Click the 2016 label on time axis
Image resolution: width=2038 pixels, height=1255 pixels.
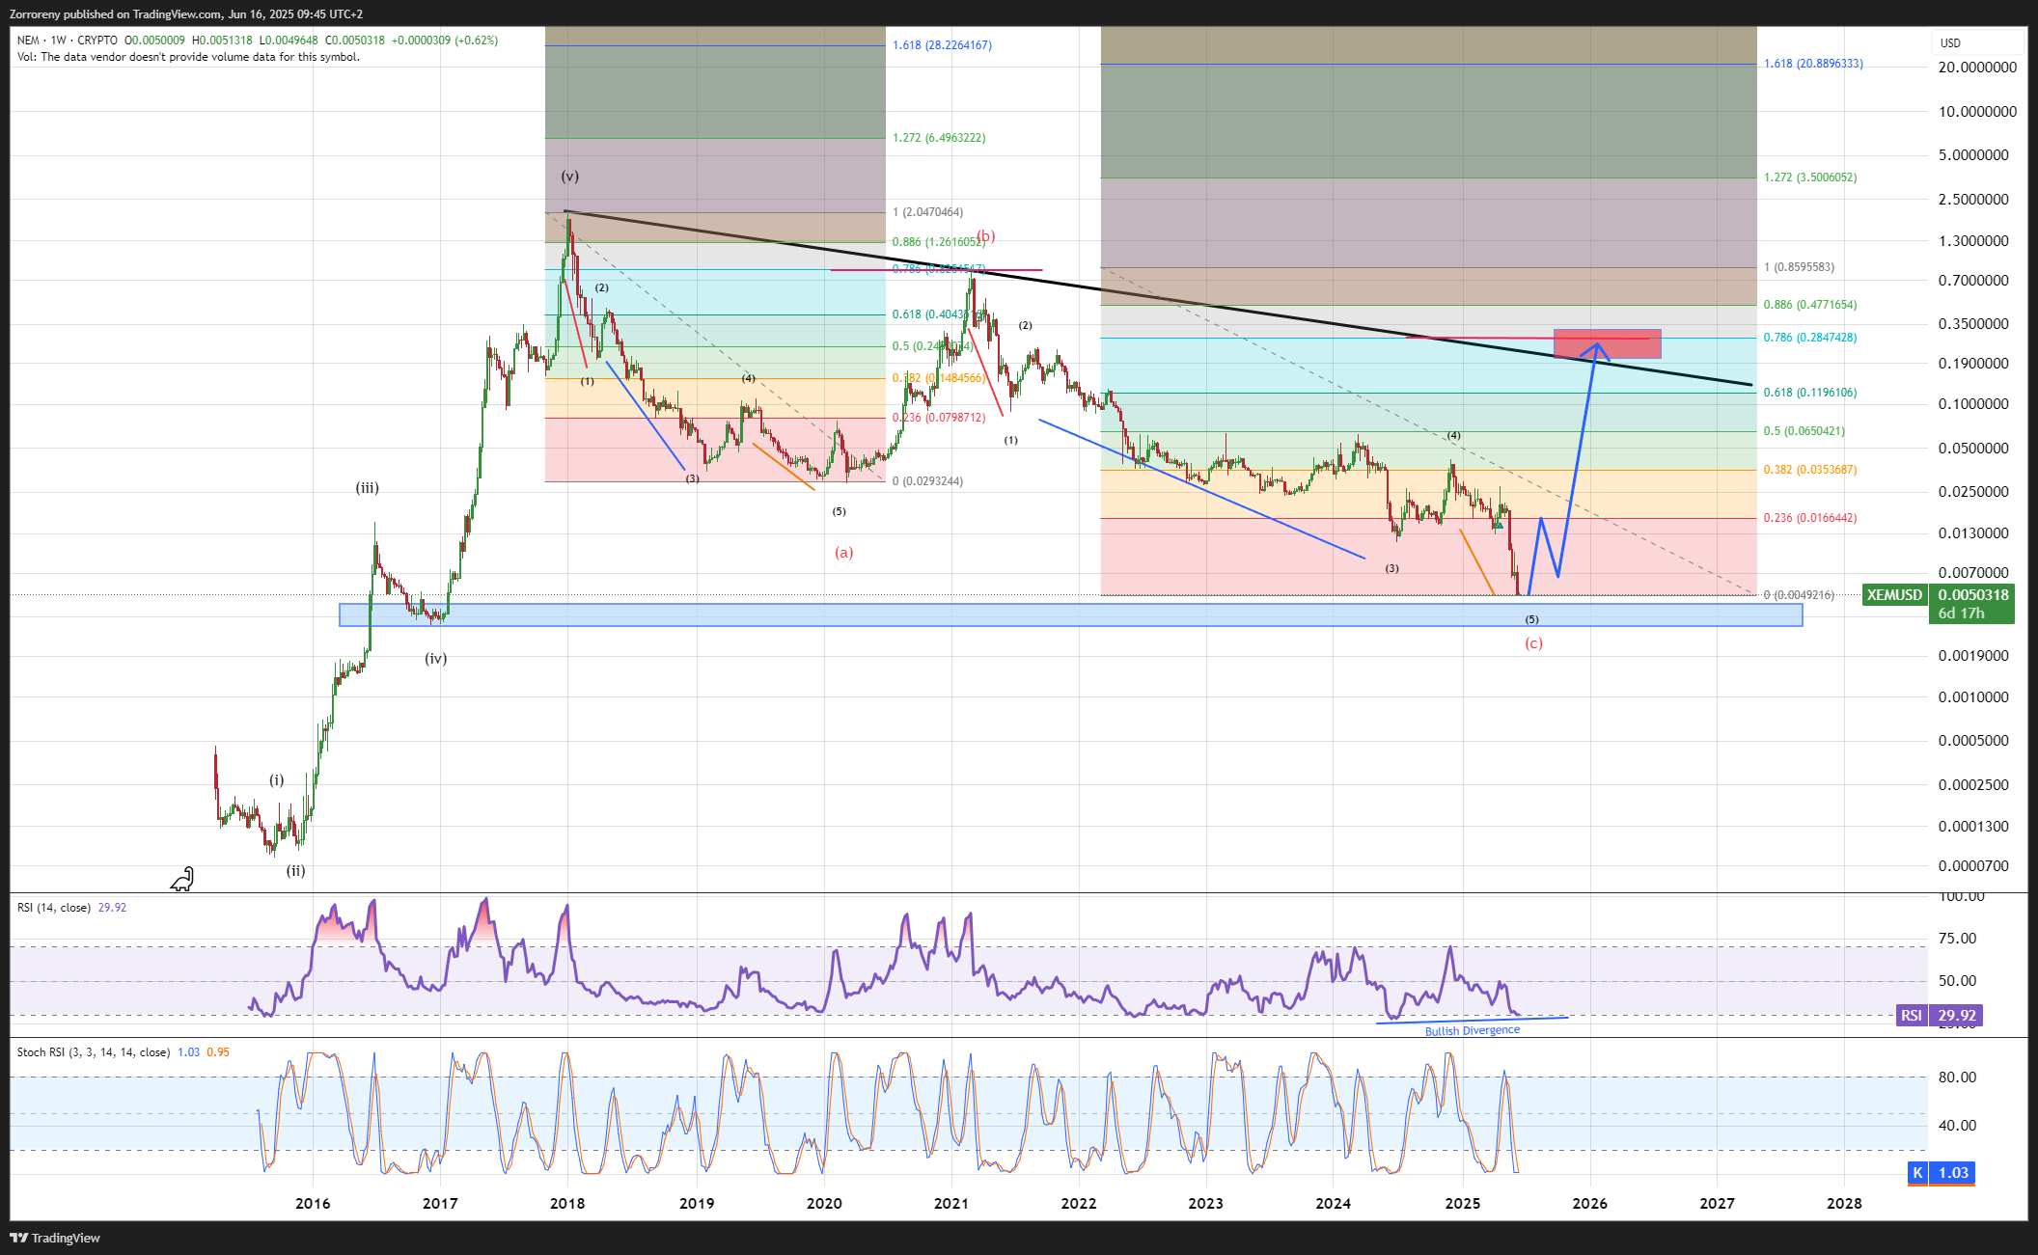313,1203
